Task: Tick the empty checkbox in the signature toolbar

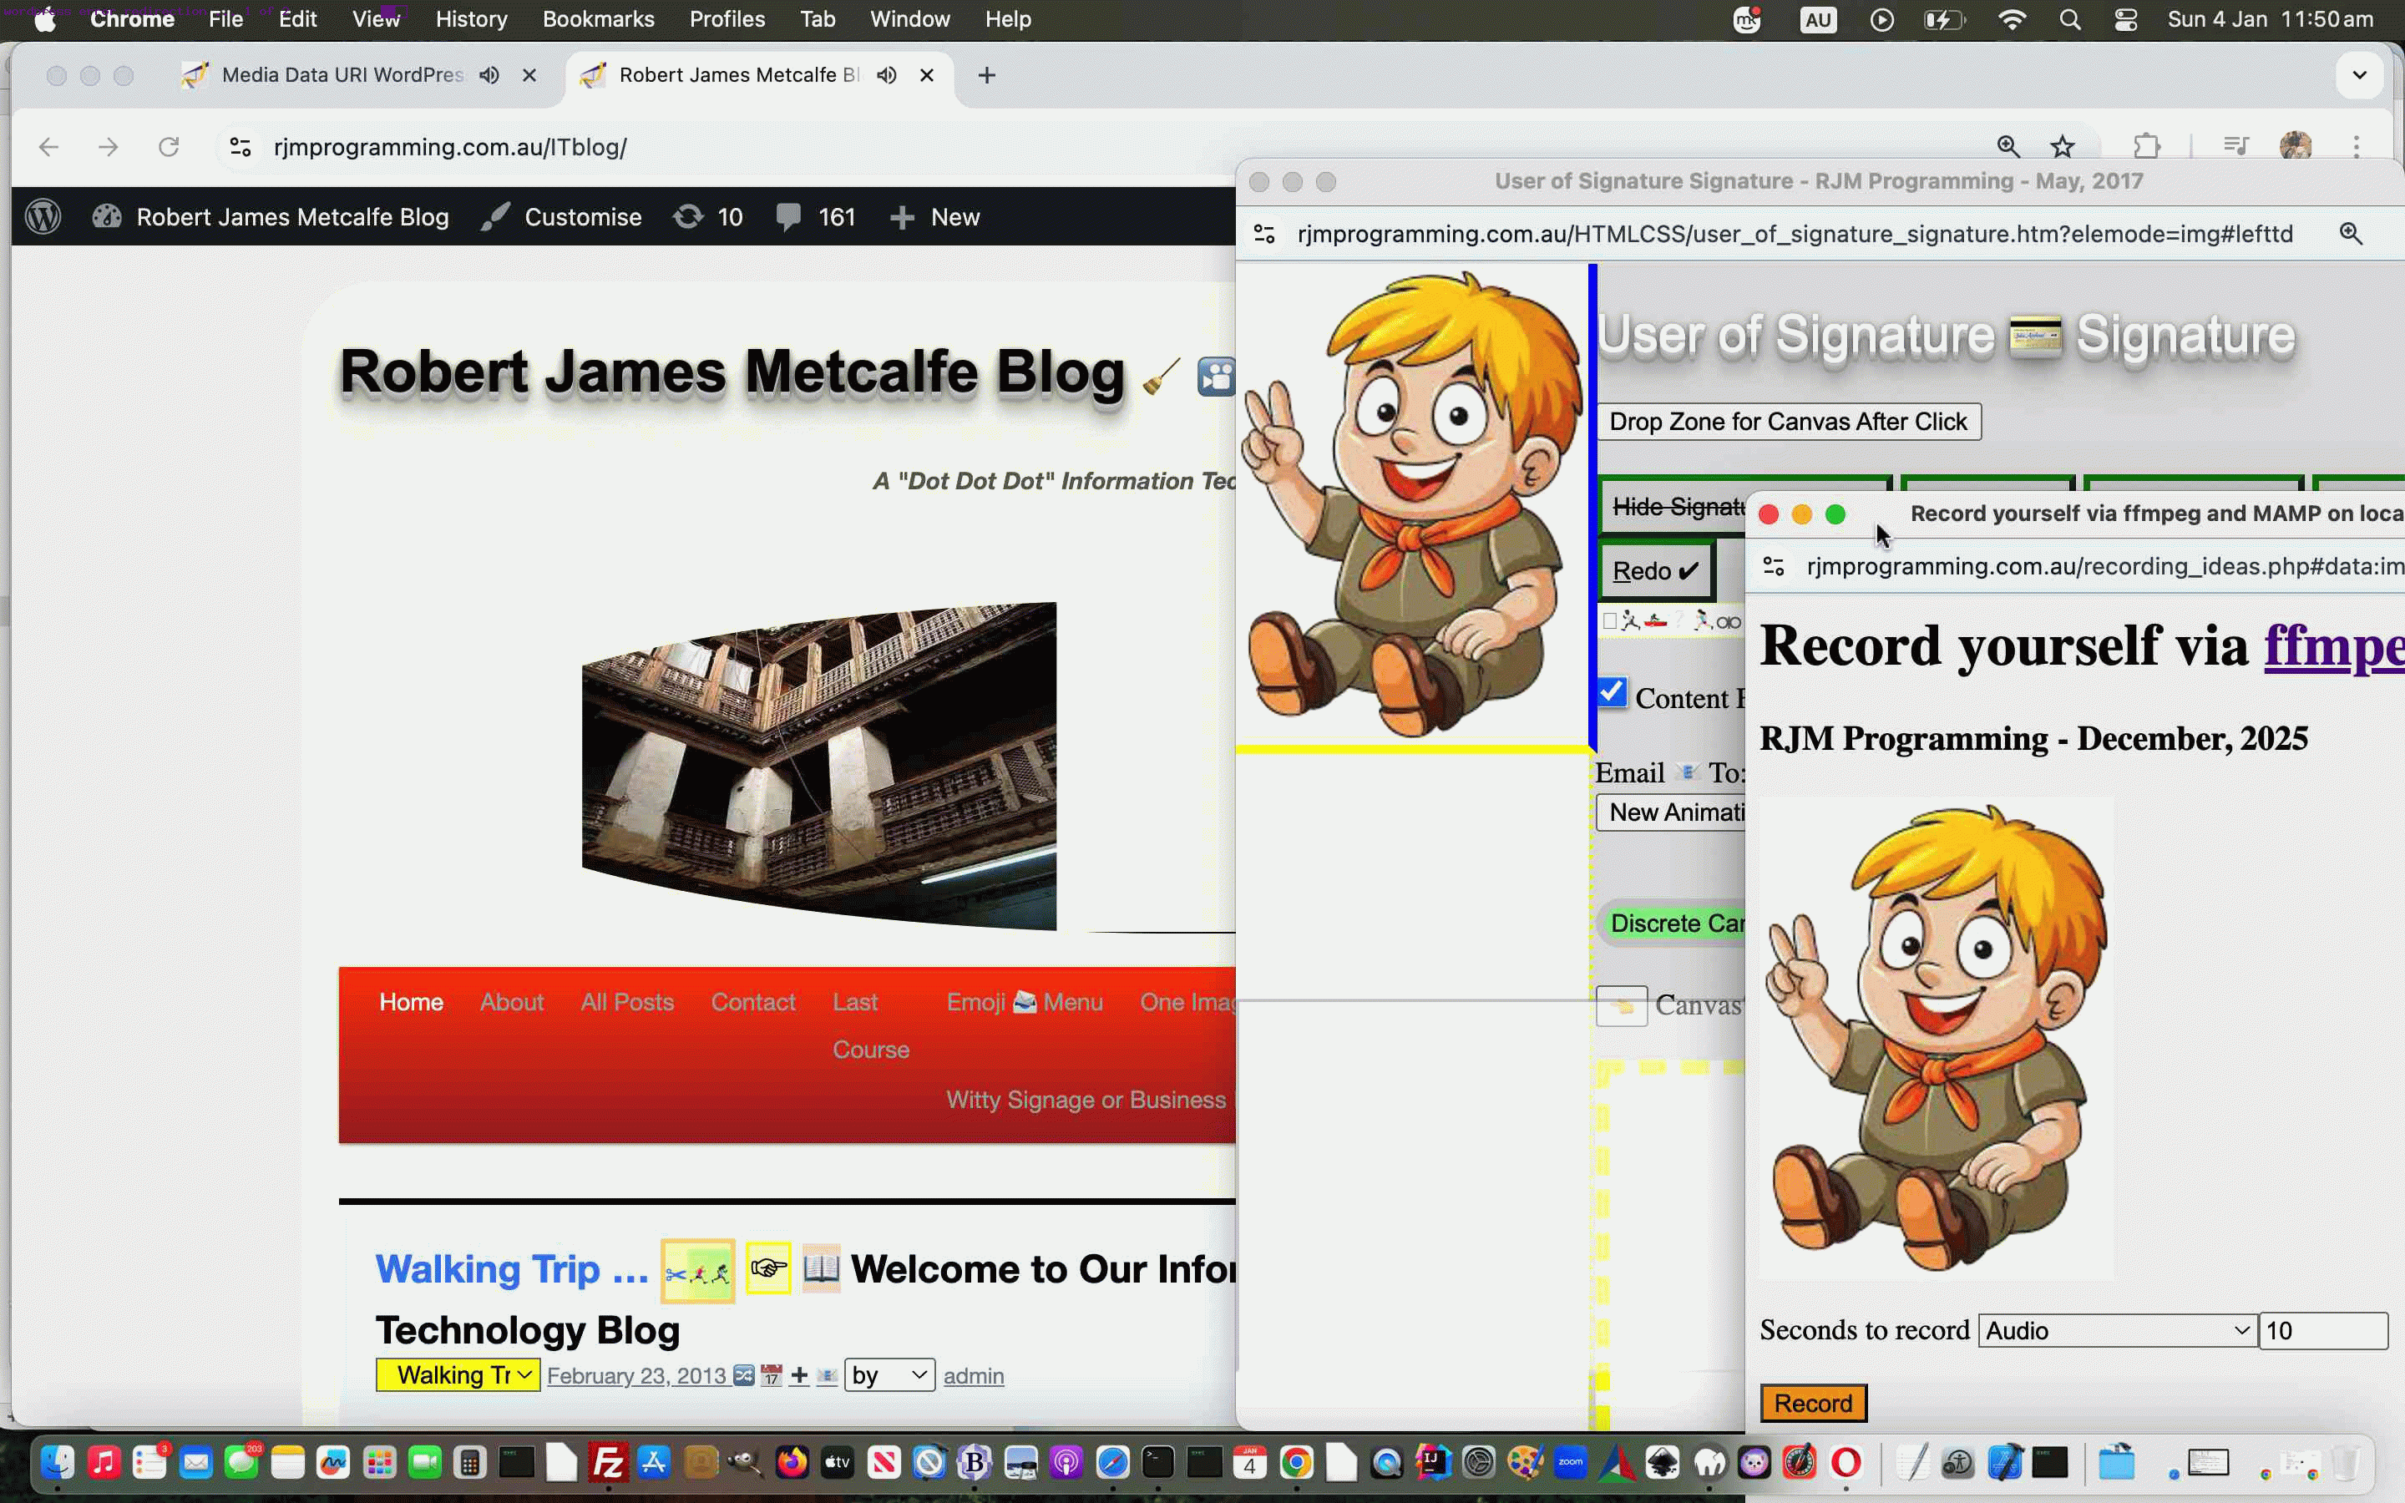Action: click(1610, 621)
